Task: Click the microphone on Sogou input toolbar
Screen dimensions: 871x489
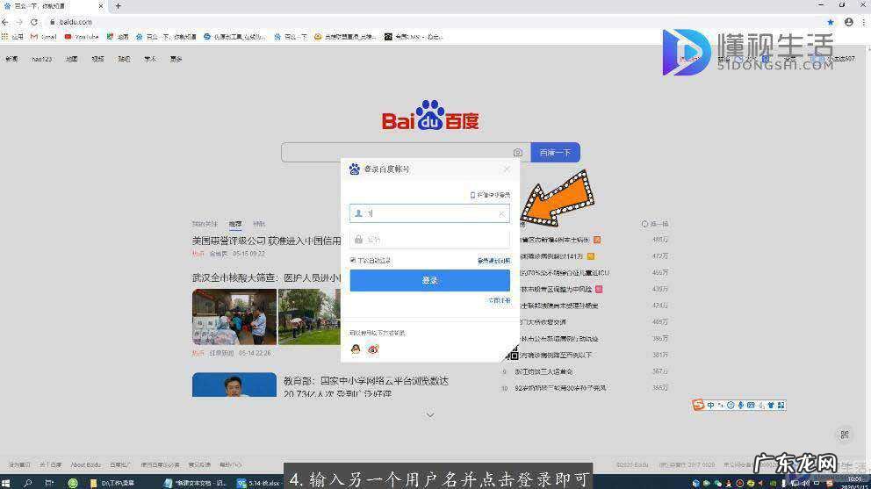Action: tap(740, 405)
